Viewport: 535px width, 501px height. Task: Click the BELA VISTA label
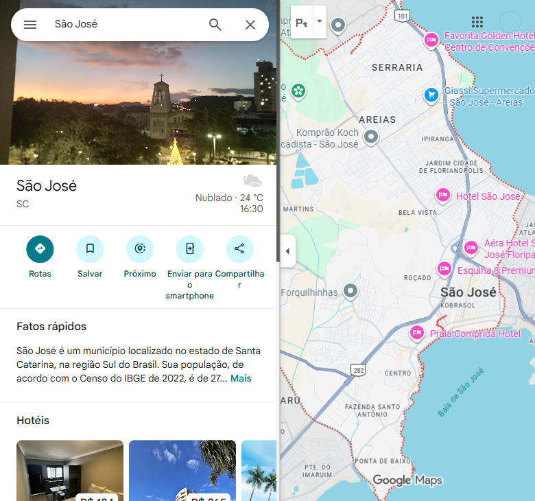pyautogui.click(x=418, y=213)
